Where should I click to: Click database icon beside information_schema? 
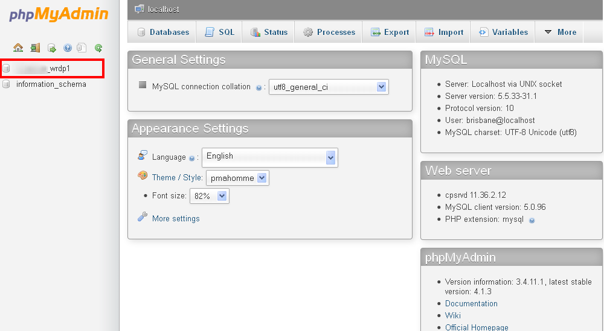click(x=6, y=84)
